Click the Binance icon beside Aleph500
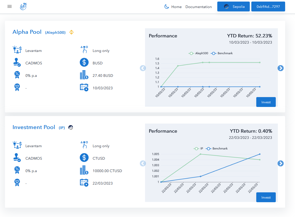 click(71, 32)
